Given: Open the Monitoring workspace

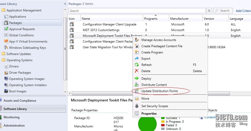Looking at the screenshot, I should 33,117.
